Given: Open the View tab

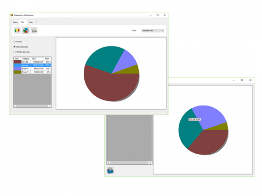Looking at the screenshot, I should pos(23,22).
